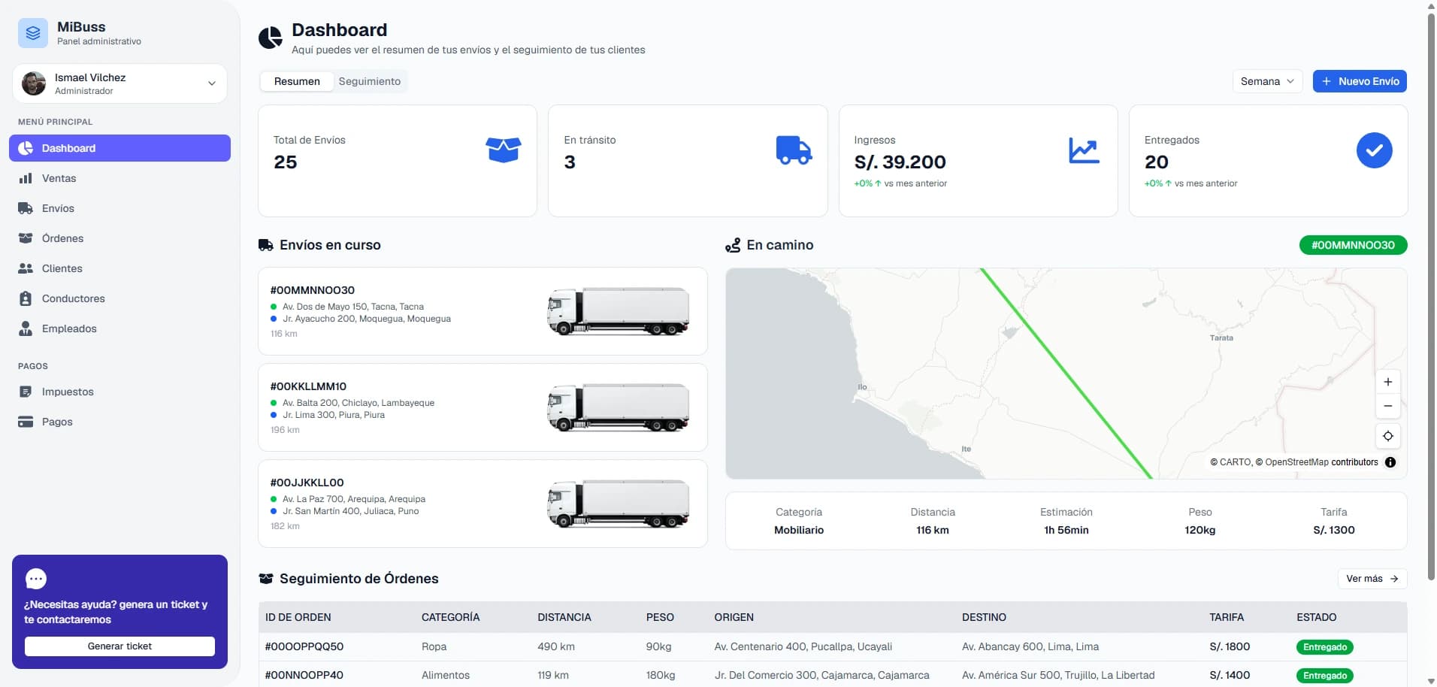Click the map zoom out button
Screen dimensions: 1437x687
pos(1387,406)
